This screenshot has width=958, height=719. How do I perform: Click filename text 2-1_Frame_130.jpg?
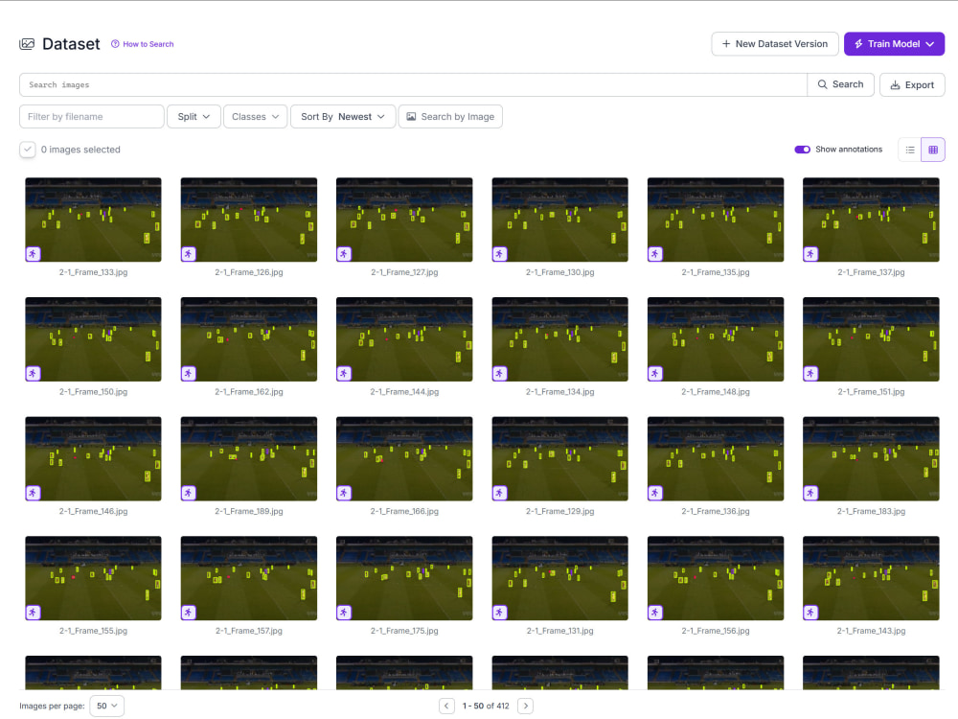pos(559,272)
